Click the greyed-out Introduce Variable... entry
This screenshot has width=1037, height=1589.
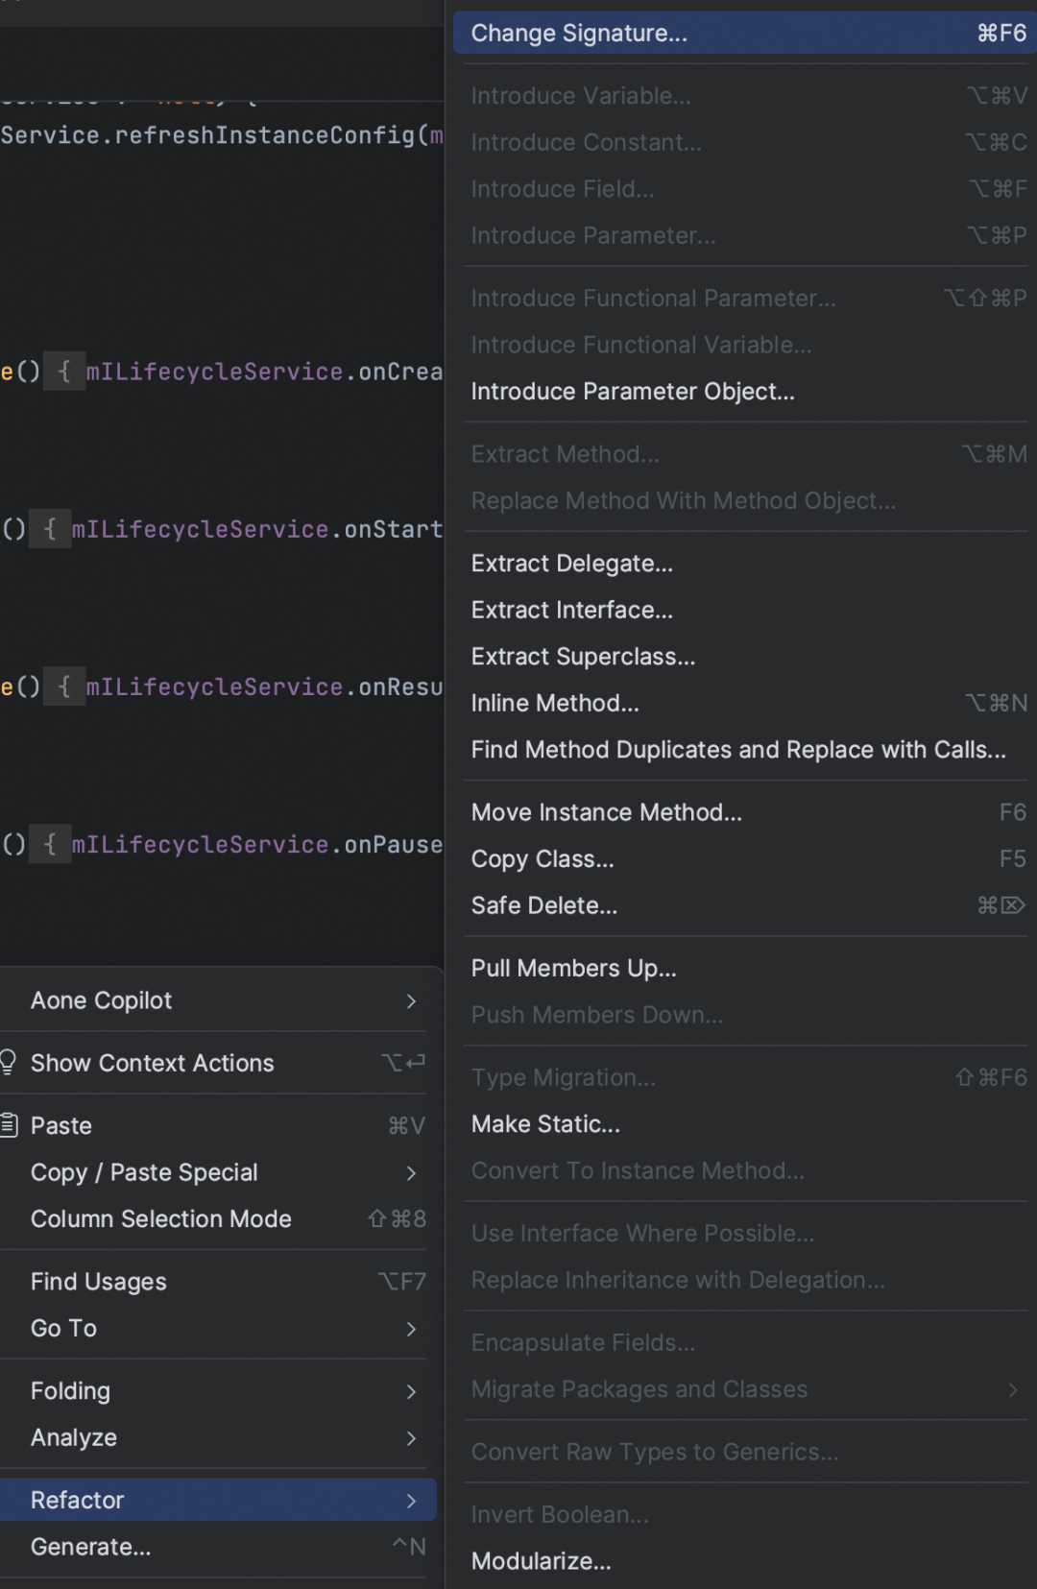pyautogui.click(x=745, y=96)
